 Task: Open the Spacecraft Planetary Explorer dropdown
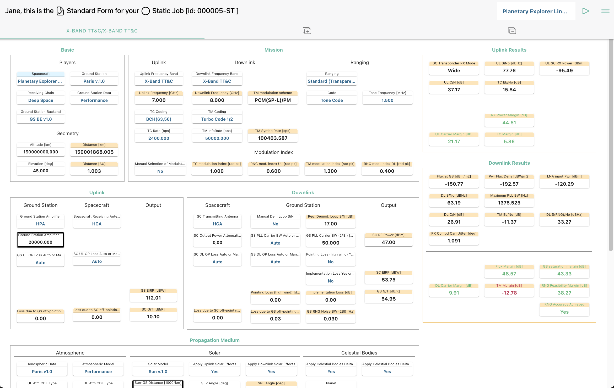(40, 81)
